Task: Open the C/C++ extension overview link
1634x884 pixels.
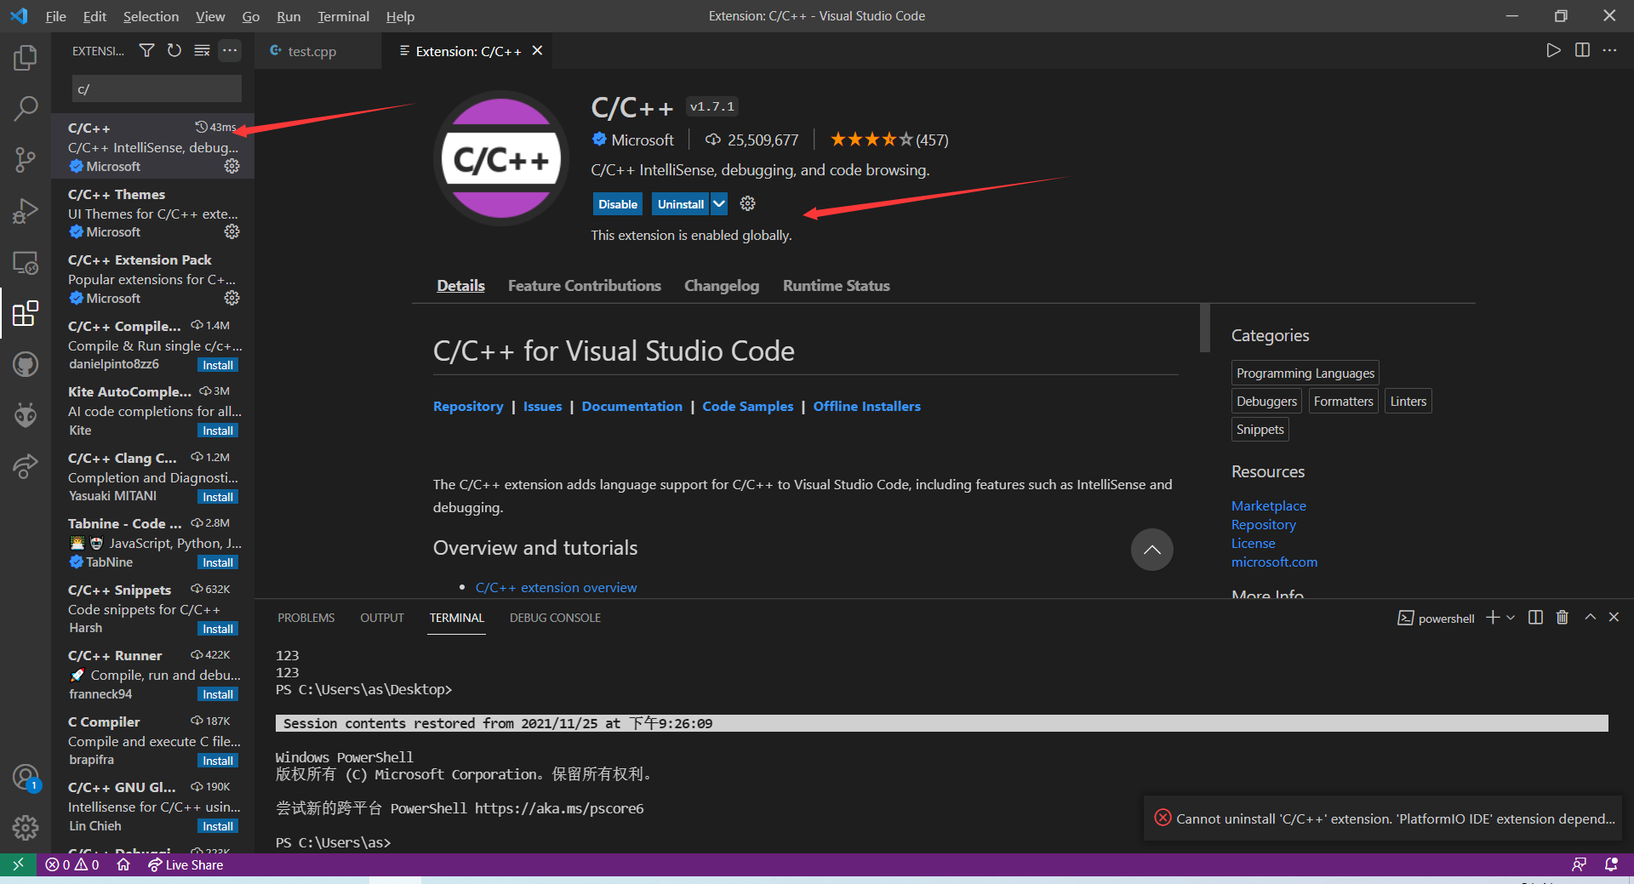Action: coord(556,587)
